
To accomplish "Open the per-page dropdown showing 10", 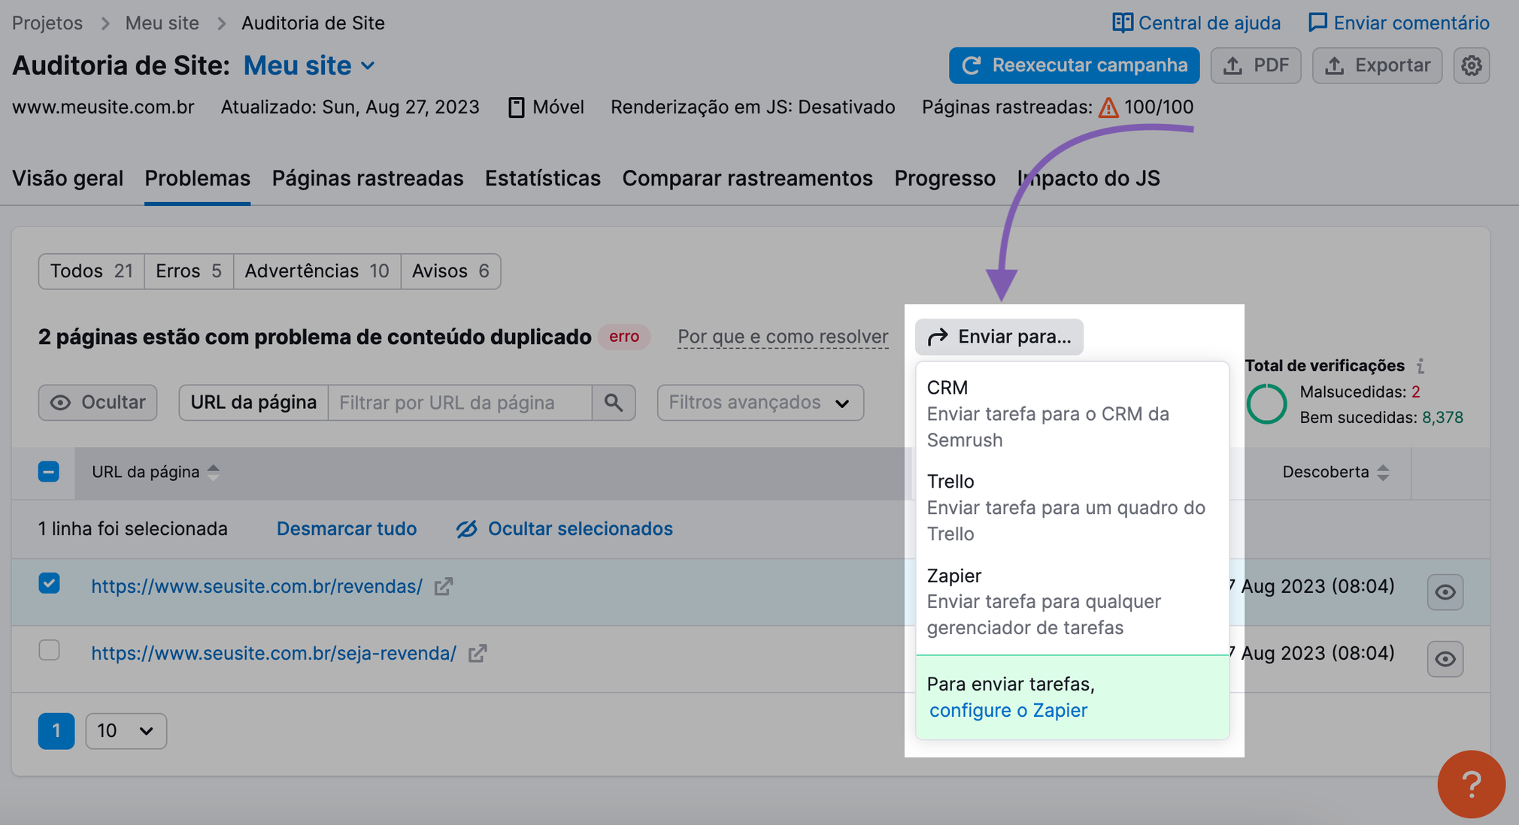I will 126,730.
